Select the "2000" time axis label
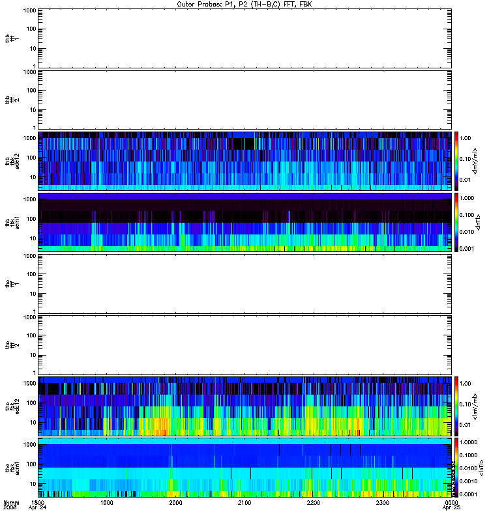 [x=175, y=502]
